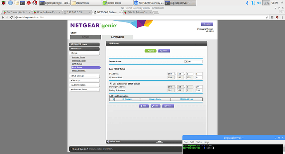285x154 pixels.
Task: Click the Logout button
Action: pos(207,24)
